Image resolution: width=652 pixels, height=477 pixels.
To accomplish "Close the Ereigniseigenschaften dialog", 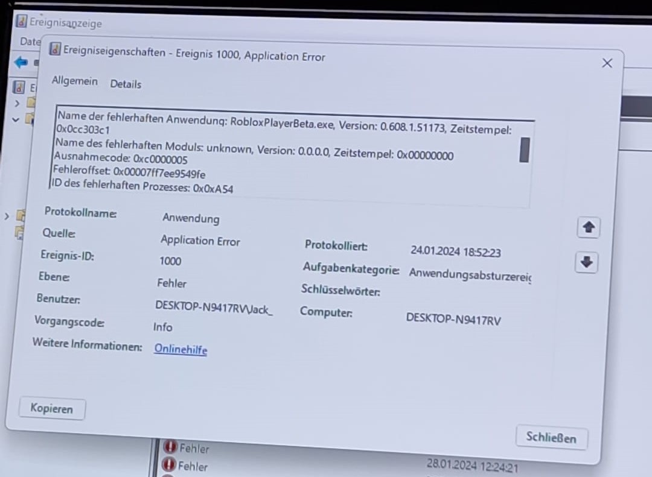I will (x=607, y=63).
